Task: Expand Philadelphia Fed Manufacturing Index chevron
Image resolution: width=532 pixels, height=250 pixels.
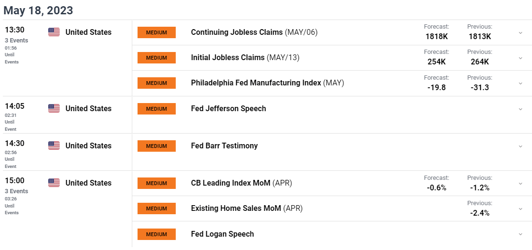Action: pyautogui.click(x=521, y=83)
